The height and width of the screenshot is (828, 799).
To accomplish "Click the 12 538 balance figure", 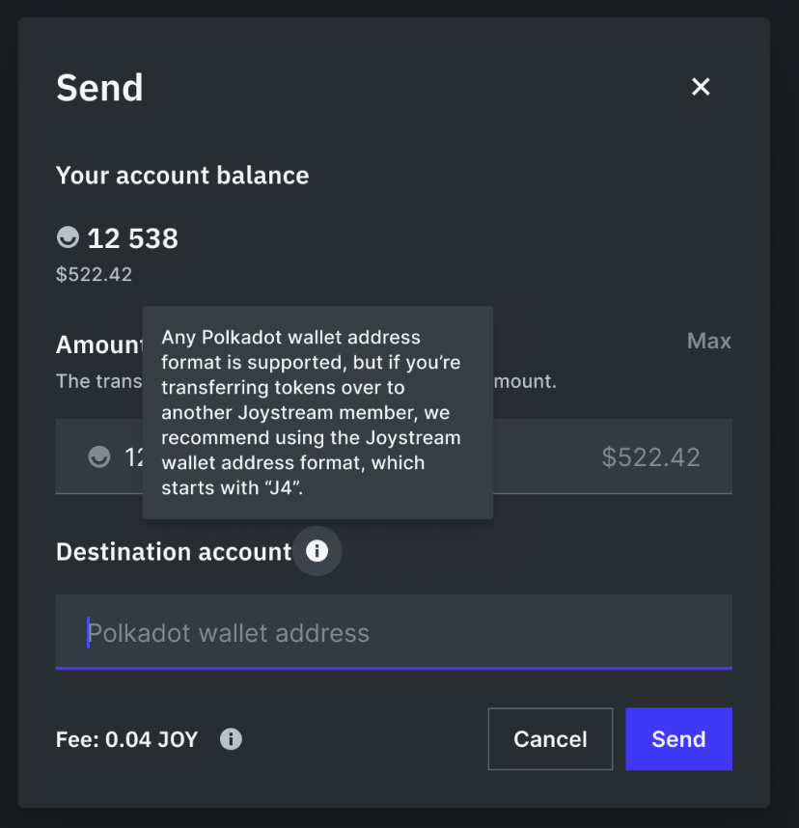I will 133,237.
